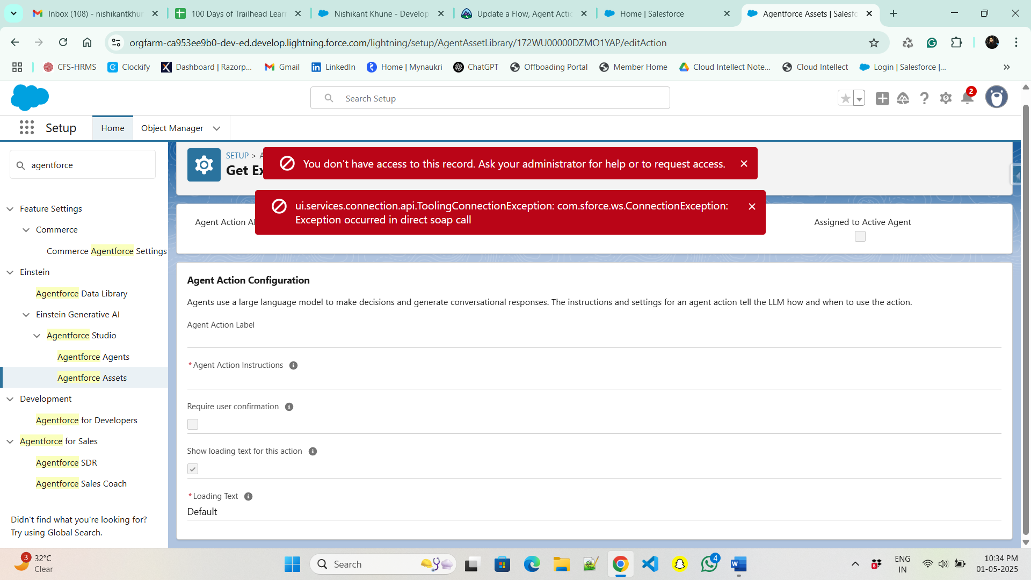
Task: Toggle Require user confirmation checkbox
Action: 193,424
